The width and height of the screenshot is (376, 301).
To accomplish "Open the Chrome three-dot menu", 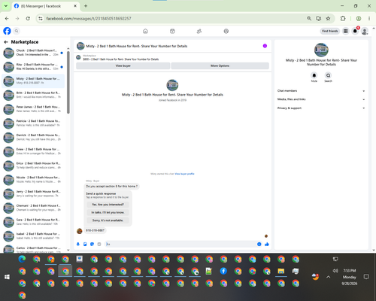I will (x=369, y=18).
